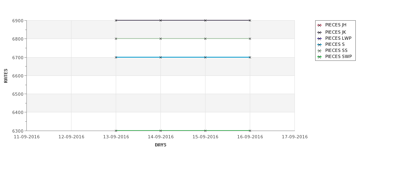Screen dimensions: 396x174
Task: Select the 6700 data point on 15-09-2016
Action: [x=206, y=57]
